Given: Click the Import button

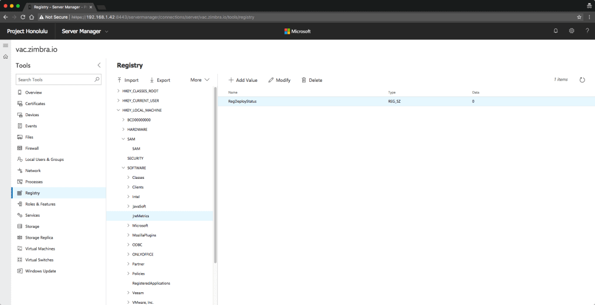Looking at the screenshot, I should (128, 80).
